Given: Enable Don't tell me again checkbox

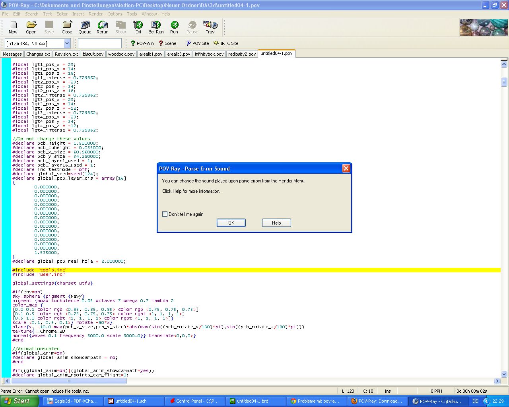Looking at the screenshot, I should [x=165, y=214].
